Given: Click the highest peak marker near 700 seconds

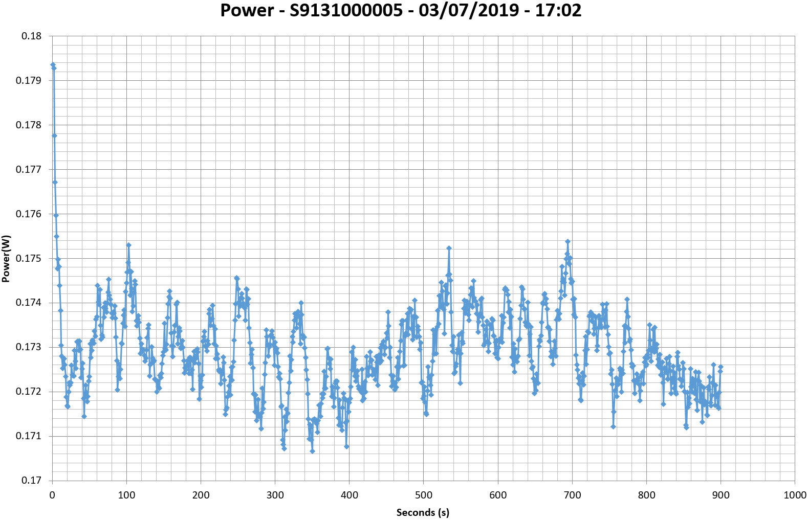Looking at the screenshot, I should coord(567,241).
